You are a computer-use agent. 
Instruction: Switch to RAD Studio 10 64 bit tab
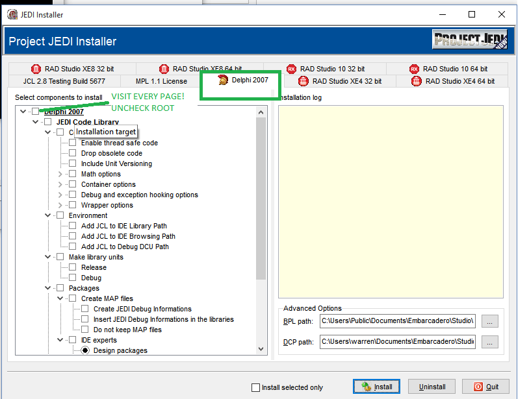click(447, 69)
